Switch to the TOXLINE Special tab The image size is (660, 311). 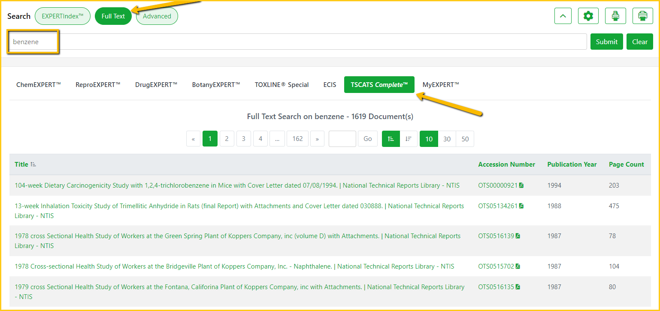coord(282,85)
